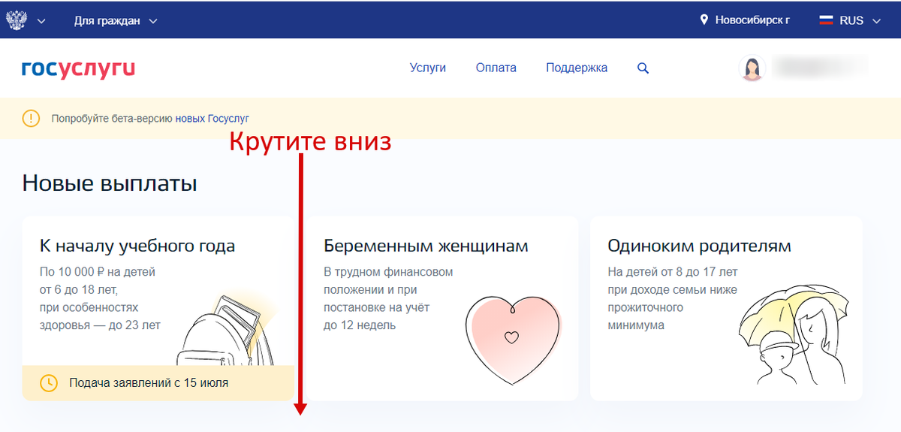This screenshot has height=432, width=901.
Task: Open the "Для граждан" audience dropdown
Action: click(116, 21)
